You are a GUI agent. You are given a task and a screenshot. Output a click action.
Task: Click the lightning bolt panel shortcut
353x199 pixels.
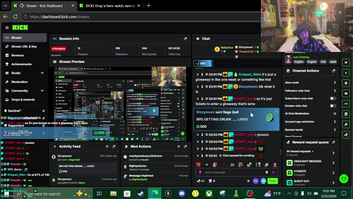pos(346,73)
